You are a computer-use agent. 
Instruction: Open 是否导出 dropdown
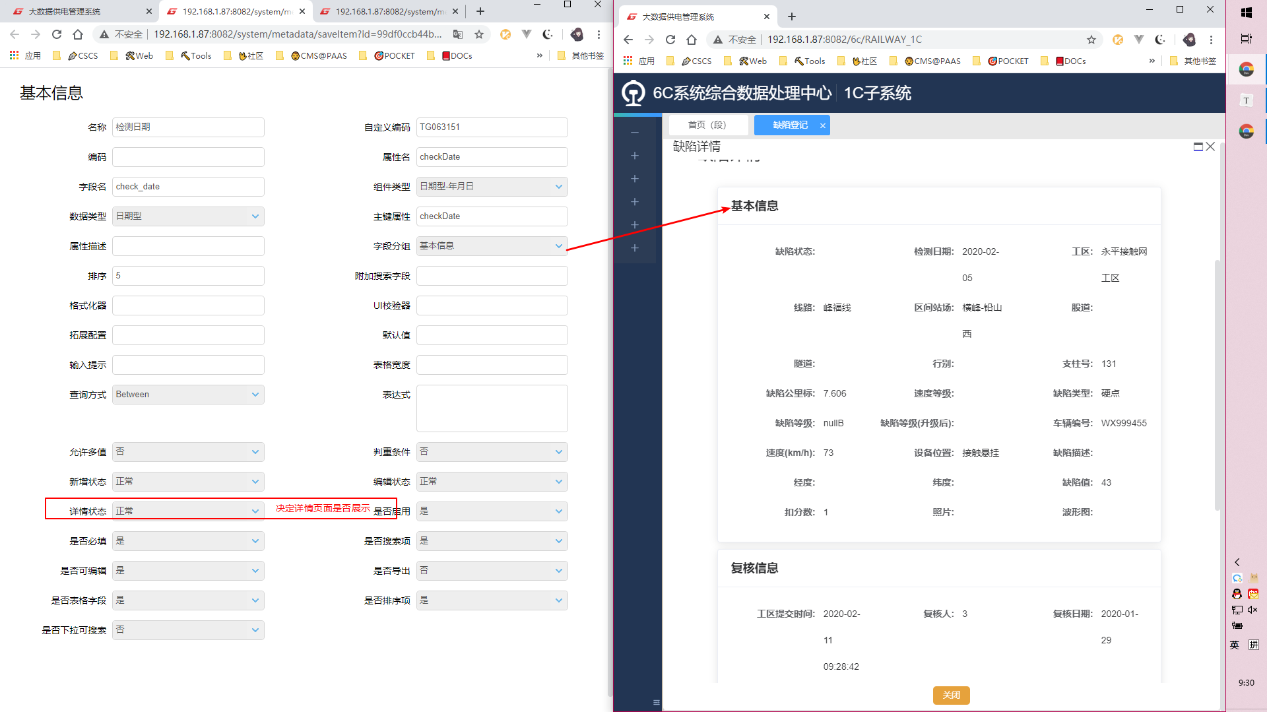click(x=492, y=571)
